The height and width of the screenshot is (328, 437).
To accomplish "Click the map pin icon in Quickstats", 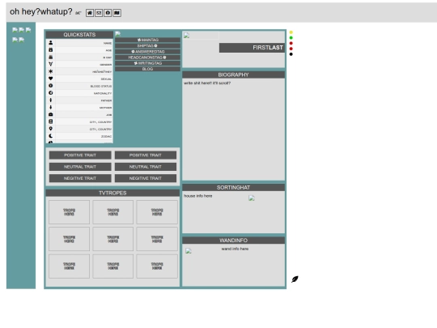I will click(51, 129).
